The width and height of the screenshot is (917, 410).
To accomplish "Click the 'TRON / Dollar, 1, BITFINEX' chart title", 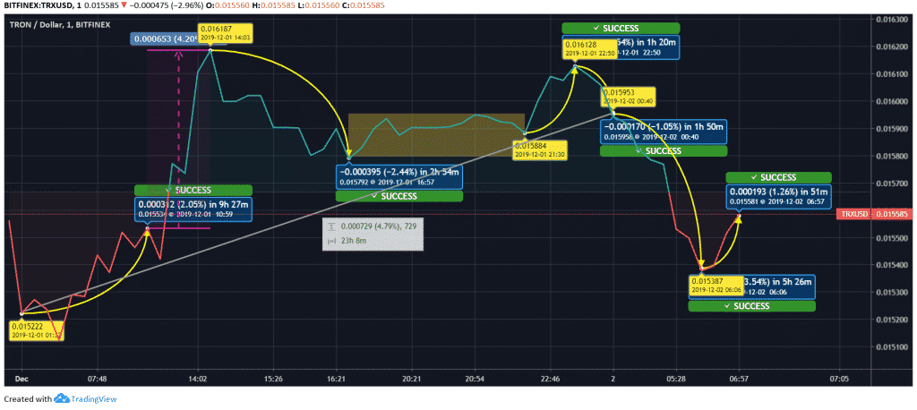I will (60, 24).
